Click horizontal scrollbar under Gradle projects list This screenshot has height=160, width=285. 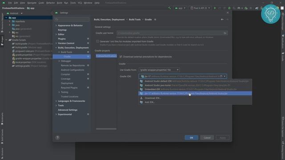(106, 129)
